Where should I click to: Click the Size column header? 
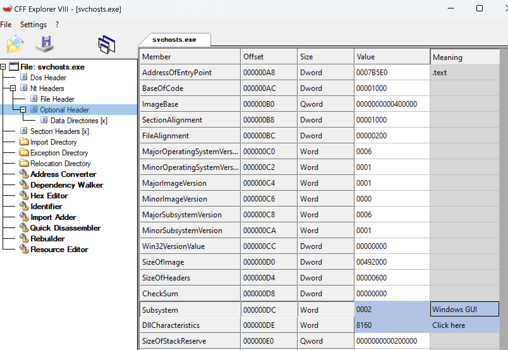tap(325, 57)
